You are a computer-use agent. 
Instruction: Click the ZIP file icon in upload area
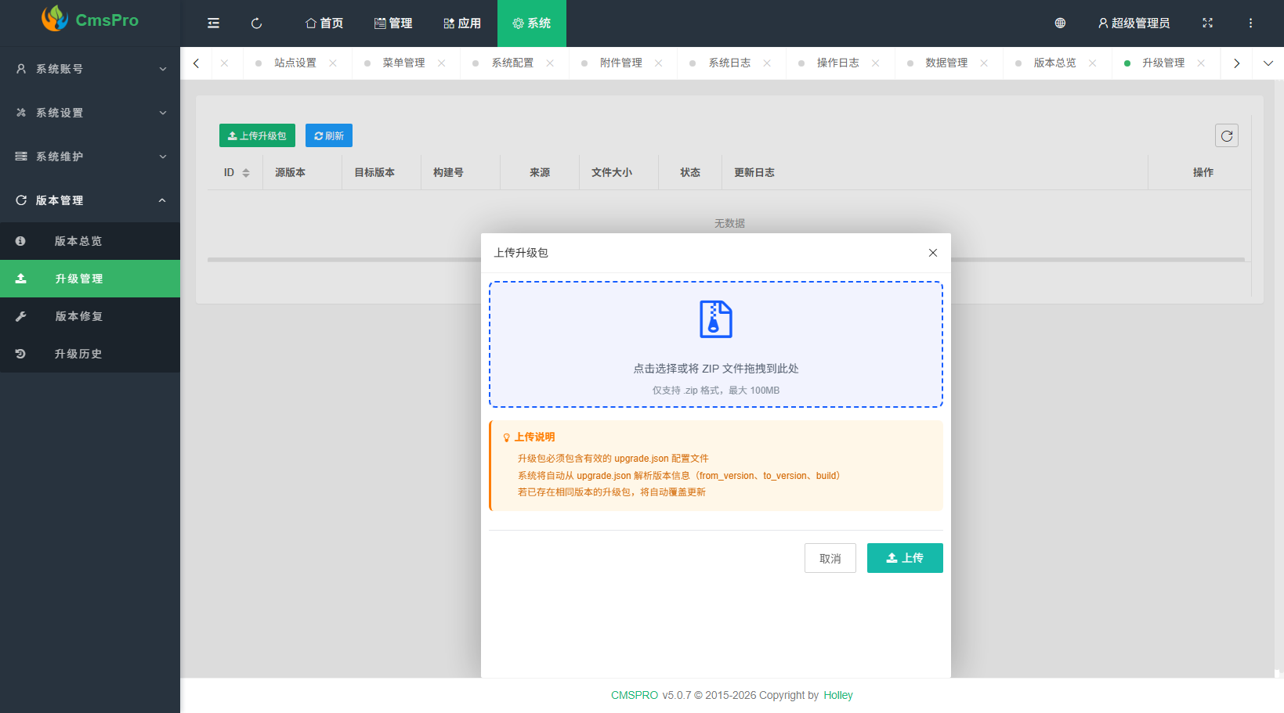[716, 319]
